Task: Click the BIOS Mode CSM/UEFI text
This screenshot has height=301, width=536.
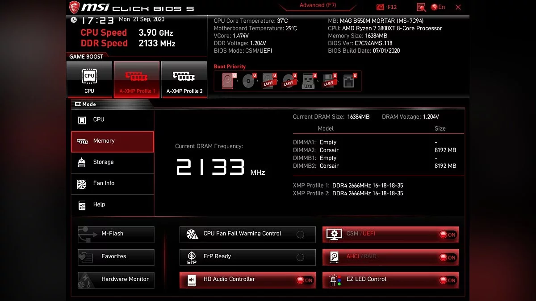Action: pyautogui.click(x=243, y=51)
